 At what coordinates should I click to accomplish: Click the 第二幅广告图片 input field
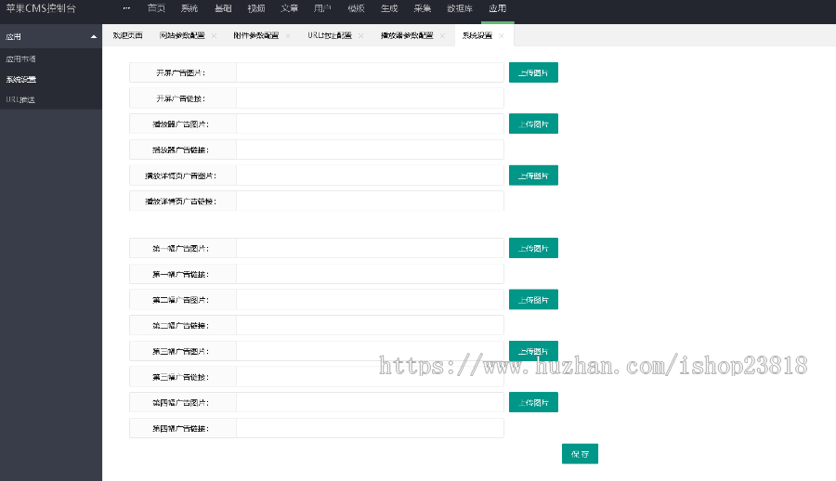point(370,300)
